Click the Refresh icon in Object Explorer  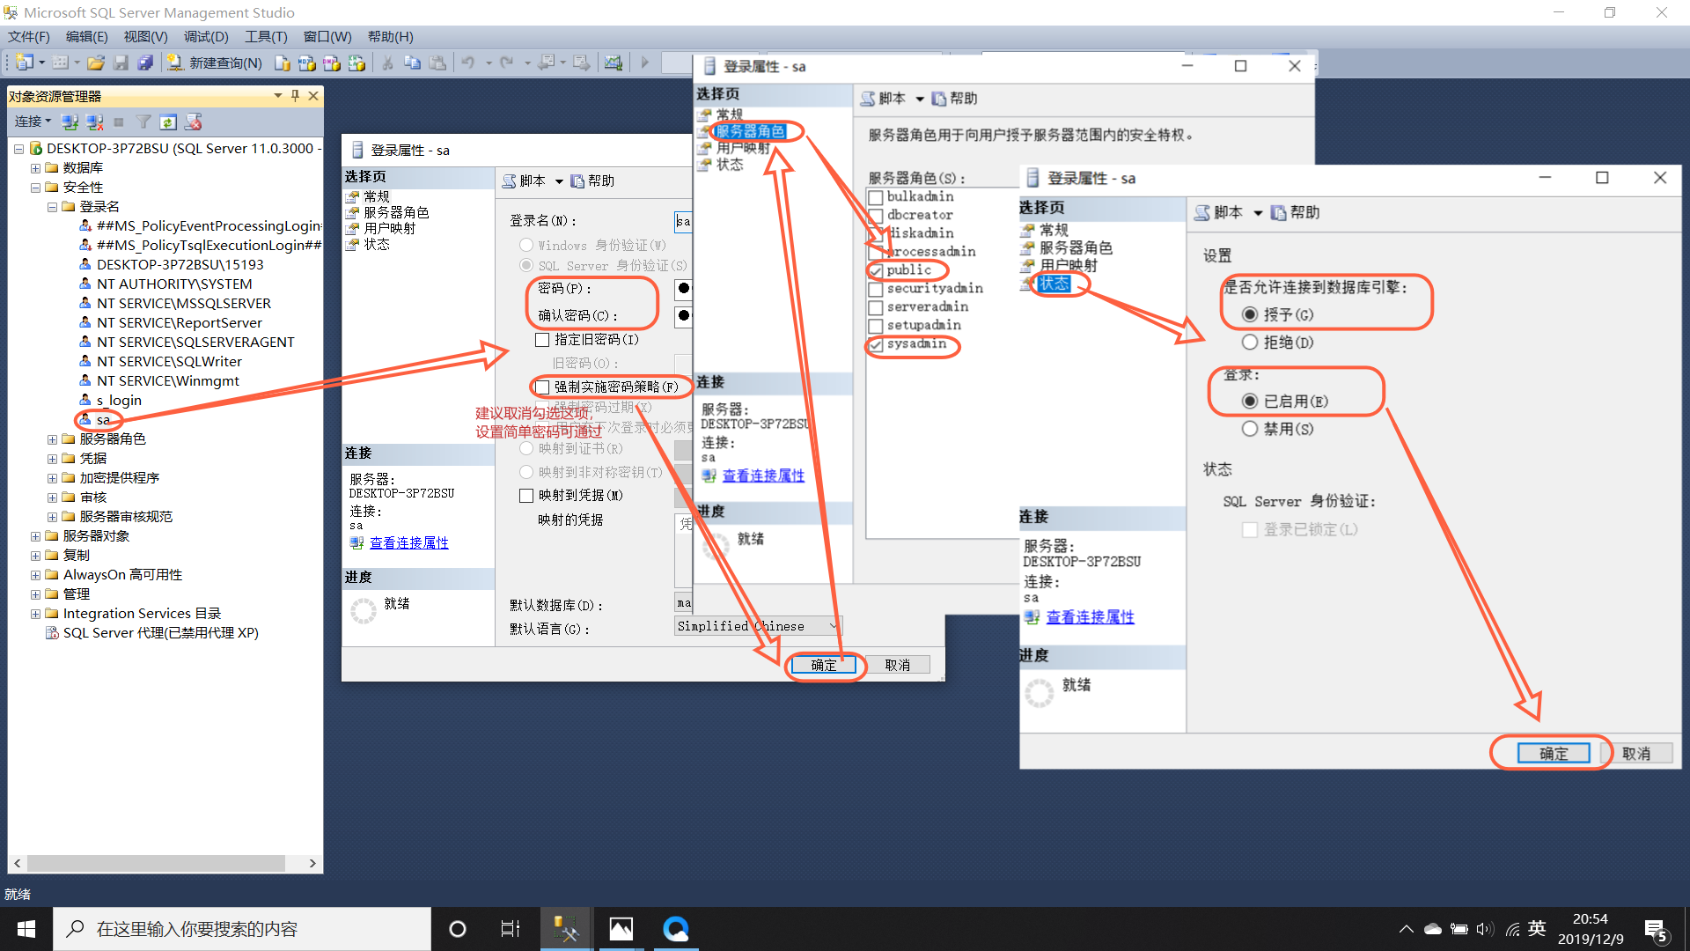click(x=168, y=122)
